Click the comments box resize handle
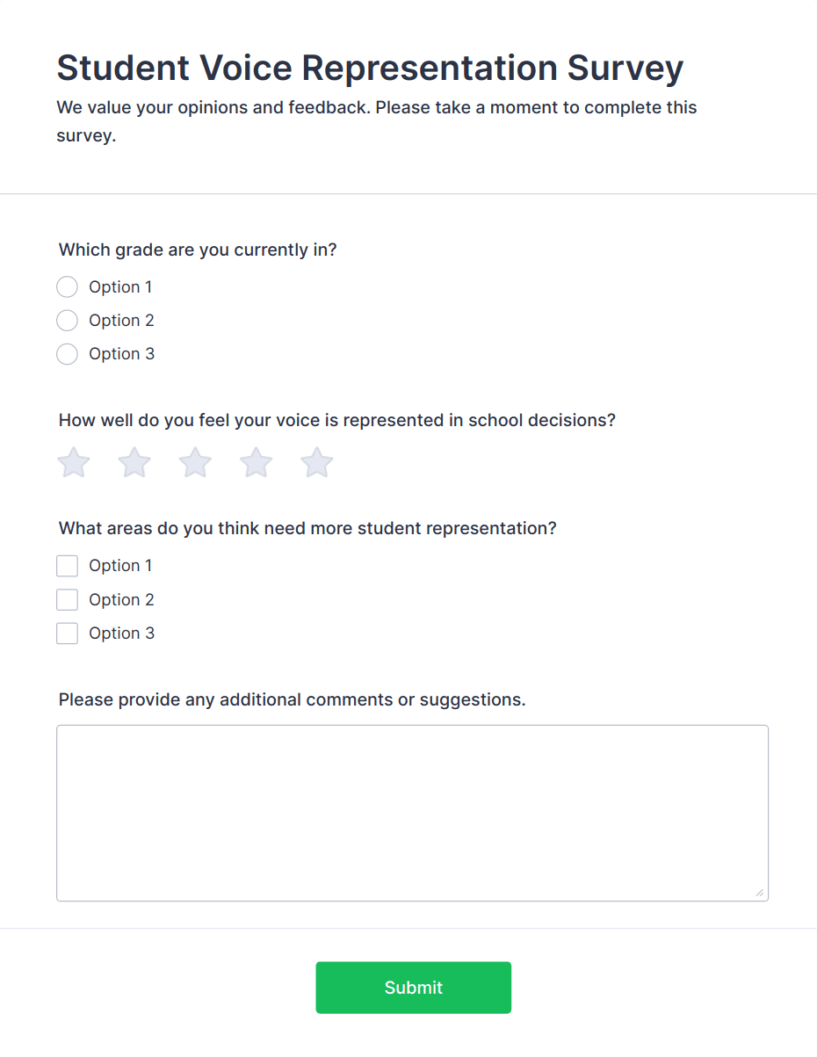Image resolution: width=817 pixels, height=1057 pixels. tap(761, 894)
